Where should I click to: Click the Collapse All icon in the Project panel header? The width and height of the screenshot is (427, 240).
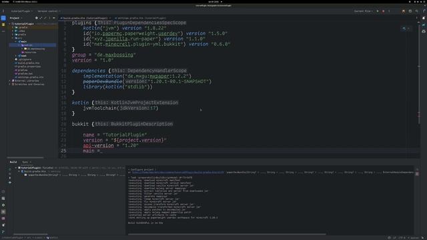[45, 18]
